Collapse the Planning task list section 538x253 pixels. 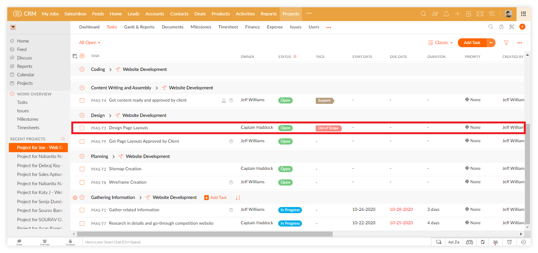pos(82,156)
